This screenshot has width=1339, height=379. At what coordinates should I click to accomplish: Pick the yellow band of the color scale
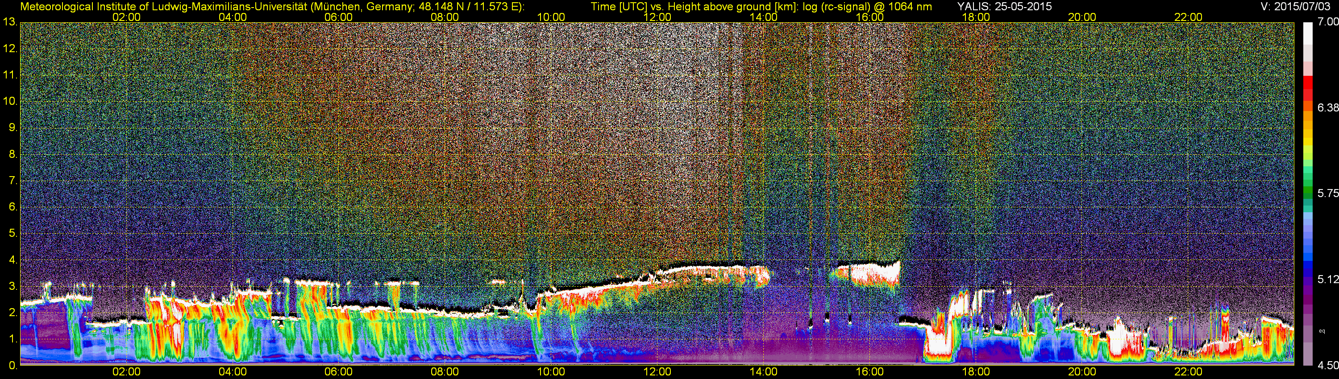pos(1308,142)
